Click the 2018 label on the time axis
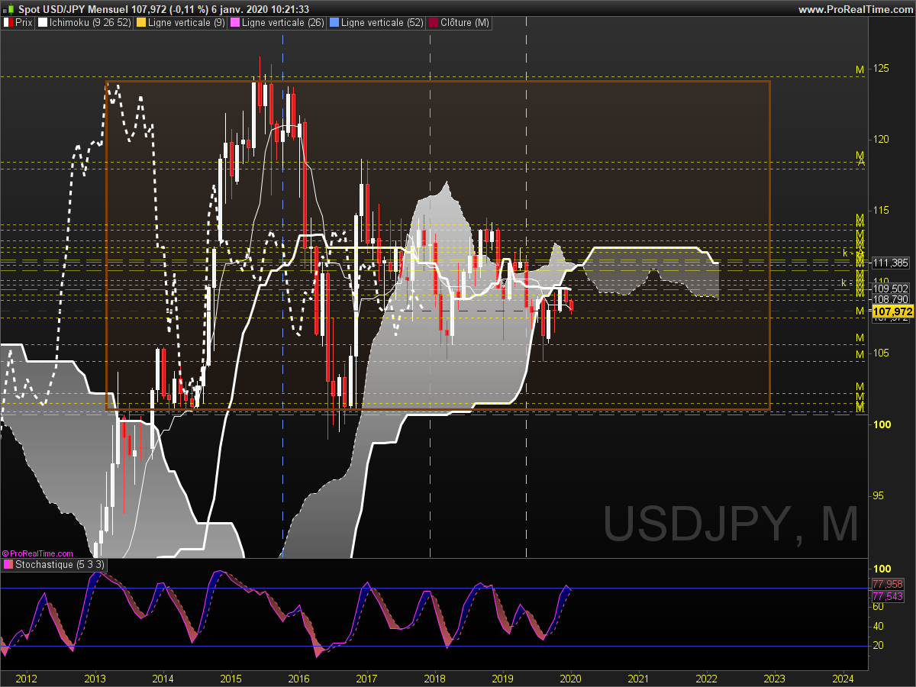This screenshot has height=687, width=916. [x=434, y=678]
